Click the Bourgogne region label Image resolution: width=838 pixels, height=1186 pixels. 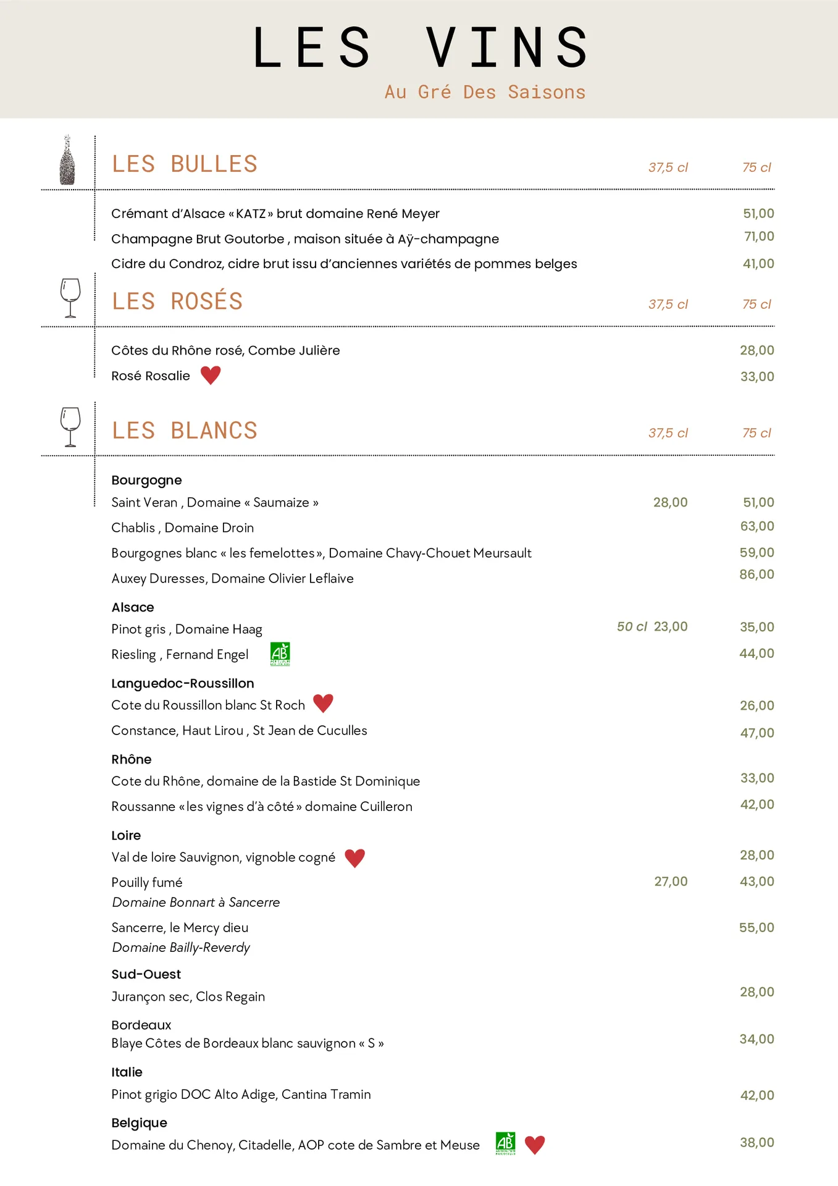pos(146,480)
